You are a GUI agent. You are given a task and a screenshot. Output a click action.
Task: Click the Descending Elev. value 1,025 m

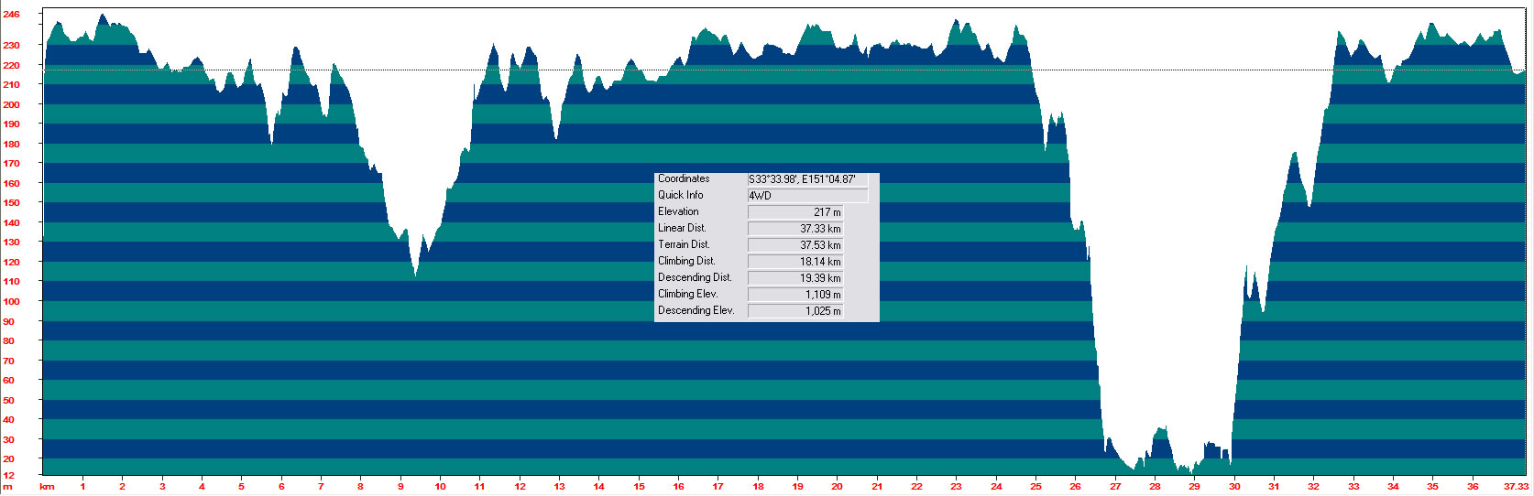pos(795,311)
